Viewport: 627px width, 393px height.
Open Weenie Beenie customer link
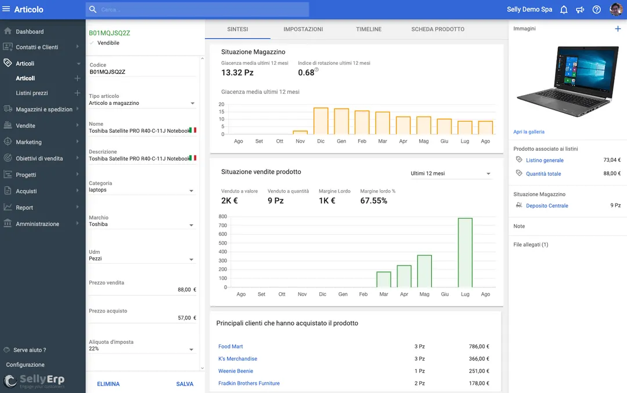coord(236,371)
